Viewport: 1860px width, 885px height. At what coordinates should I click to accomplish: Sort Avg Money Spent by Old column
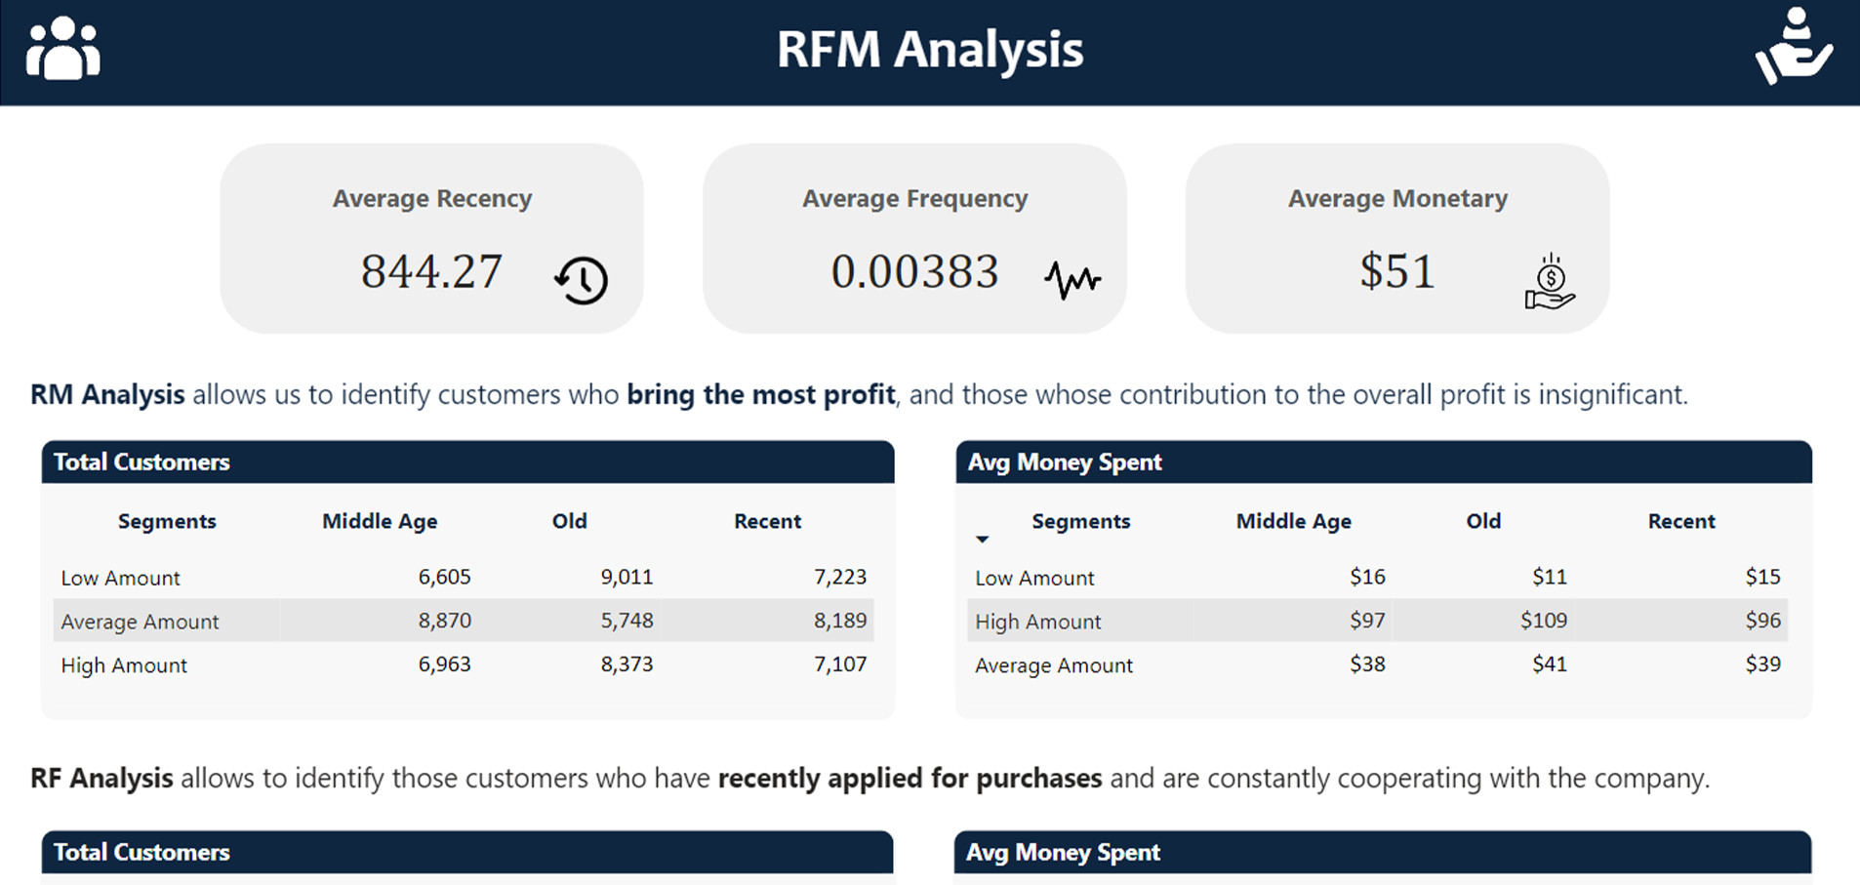1482,521
